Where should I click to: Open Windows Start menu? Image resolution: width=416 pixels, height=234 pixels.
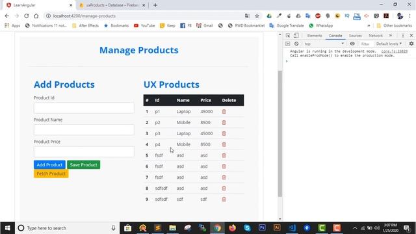coord(7,228)
